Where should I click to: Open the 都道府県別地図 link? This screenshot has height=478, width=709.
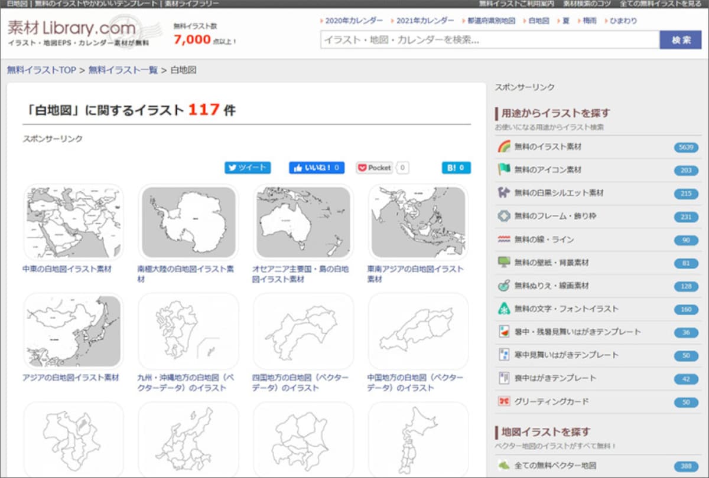(491, 20)
